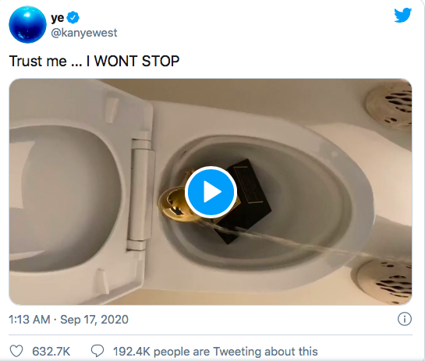Image resolution: width=425 pixels, height=361 pixels.
Task: Click the display name ye
Action: click(58, 18)
